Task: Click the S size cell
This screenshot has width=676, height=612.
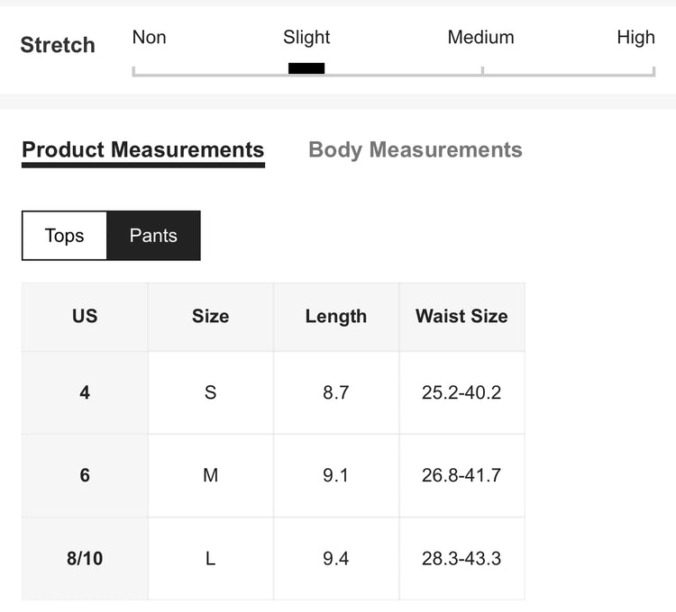Action: pyautogui.click(x=210, y=392)
